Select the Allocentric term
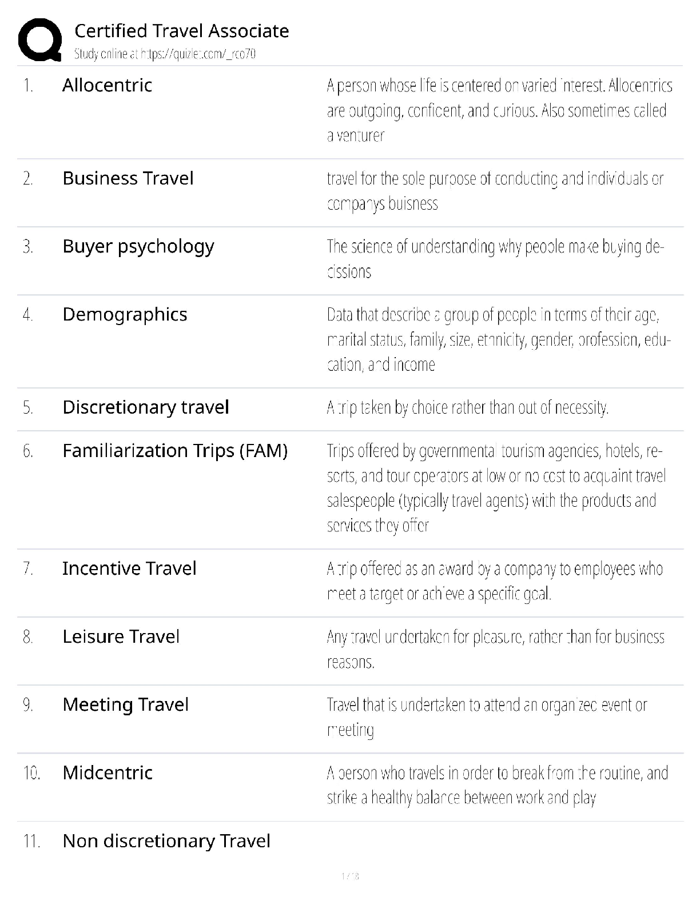 (x=107, y=85)
